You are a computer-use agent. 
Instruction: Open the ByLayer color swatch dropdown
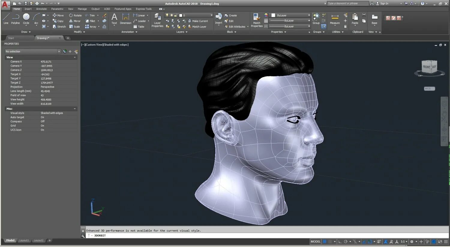click(x=309, y=15)
